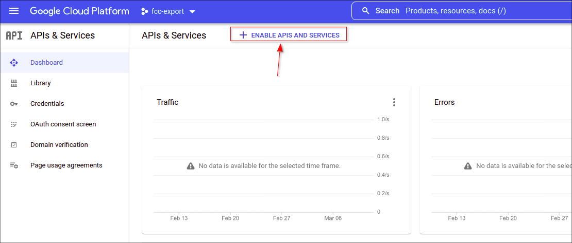Click the project hexagon icon beside fcc-export
572x243 pixels.
coord(144,11)
